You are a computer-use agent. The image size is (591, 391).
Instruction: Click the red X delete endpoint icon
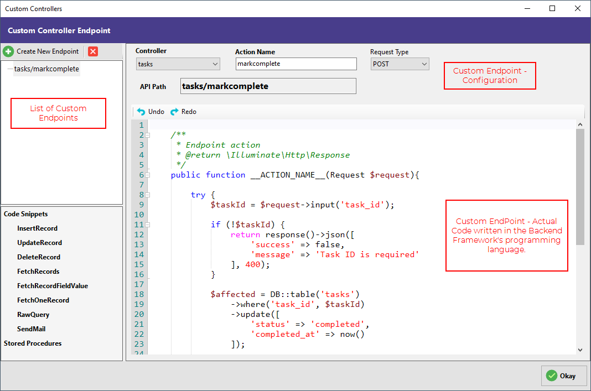(92, 51)
